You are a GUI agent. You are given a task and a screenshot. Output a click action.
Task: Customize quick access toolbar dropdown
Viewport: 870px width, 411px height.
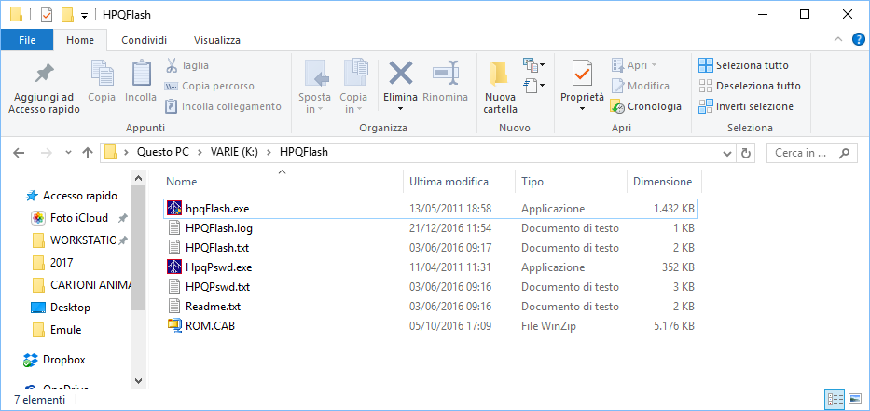(x=84, y=16)
